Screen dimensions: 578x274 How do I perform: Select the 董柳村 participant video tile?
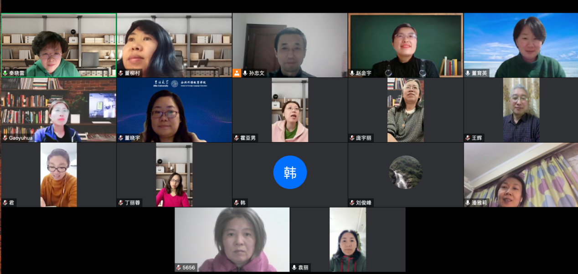point(174,45)
